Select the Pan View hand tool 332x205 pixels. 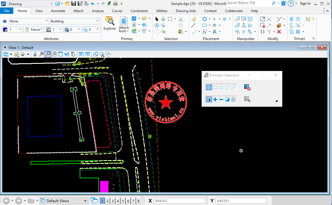73,54
